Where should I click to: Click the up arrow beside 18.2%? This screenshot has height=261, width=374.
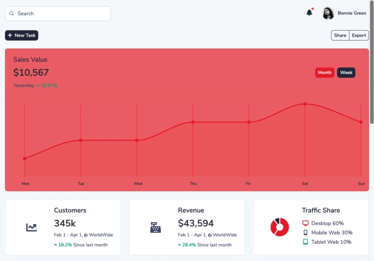point(56,245)
